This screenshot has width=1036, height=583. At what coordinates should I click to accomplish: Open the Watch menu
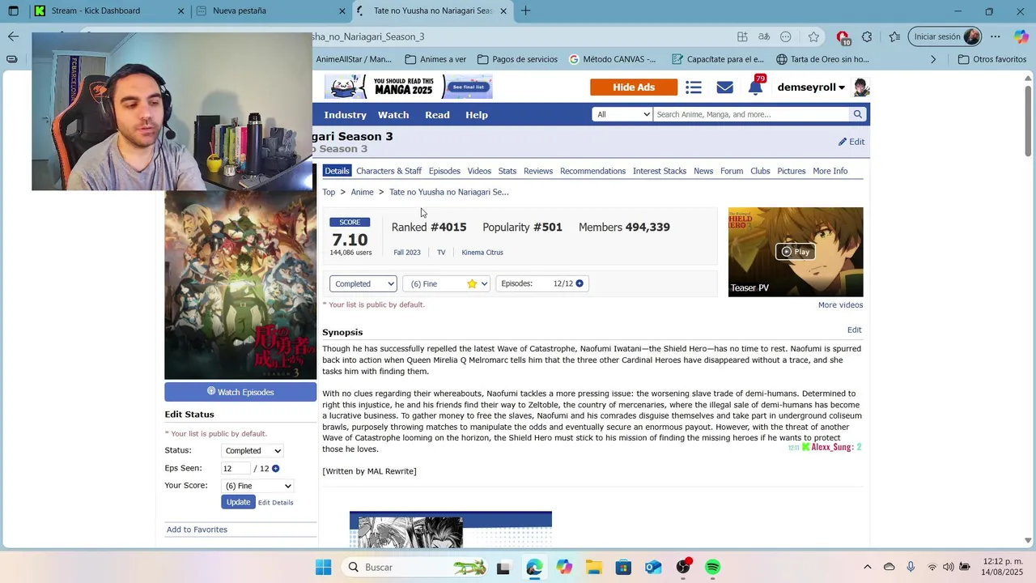pyautogui.click(x=393, y=115)
